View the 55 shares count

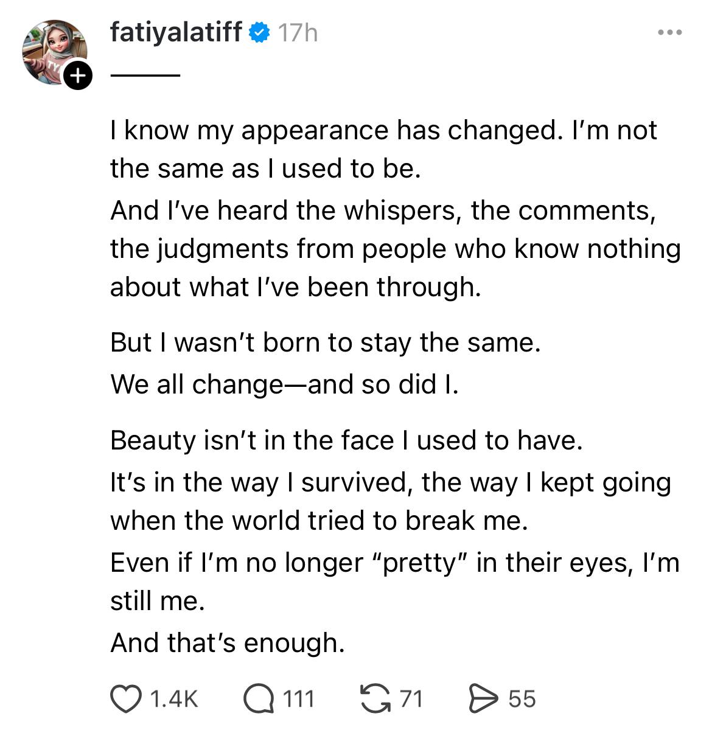tap(522, 699)
